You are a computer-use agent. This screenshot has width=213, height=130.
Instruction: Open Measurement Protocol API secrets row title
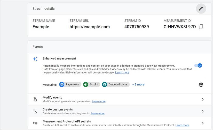pos(67,121)
